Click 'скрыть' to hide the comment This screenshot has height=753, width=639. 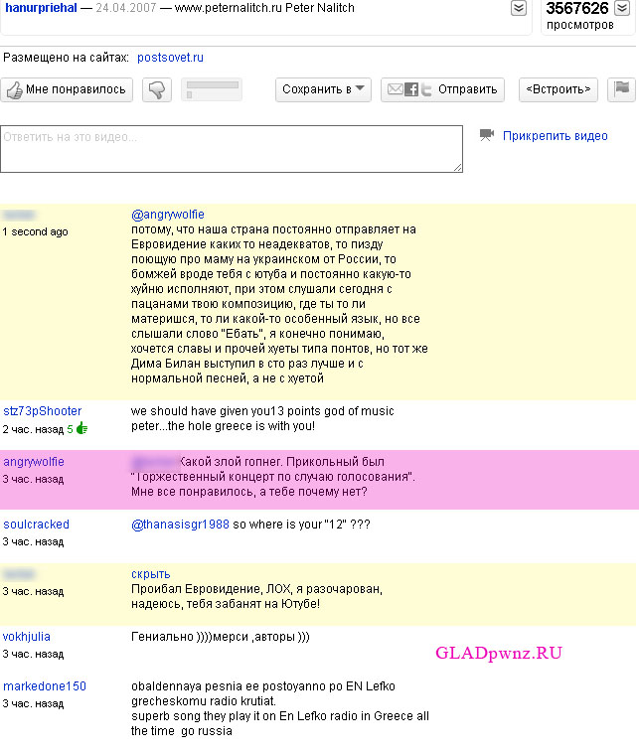click(150, 574)
